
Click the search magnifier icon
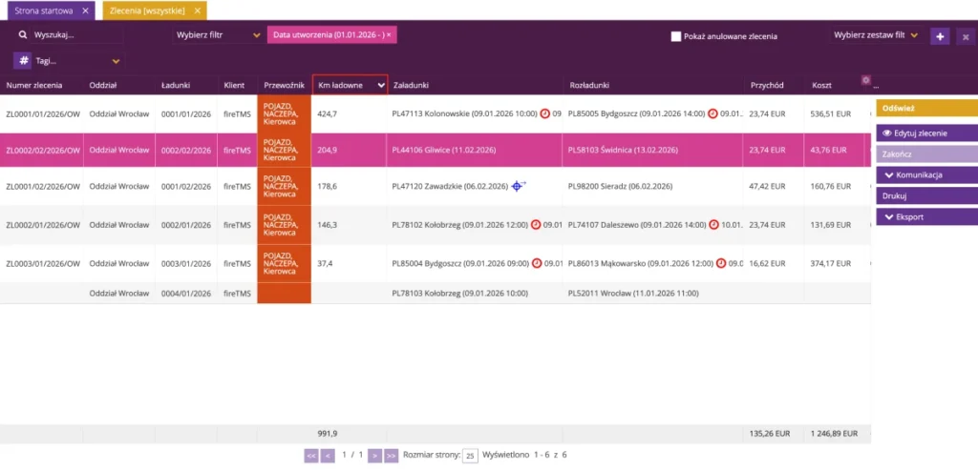[23, 35]
